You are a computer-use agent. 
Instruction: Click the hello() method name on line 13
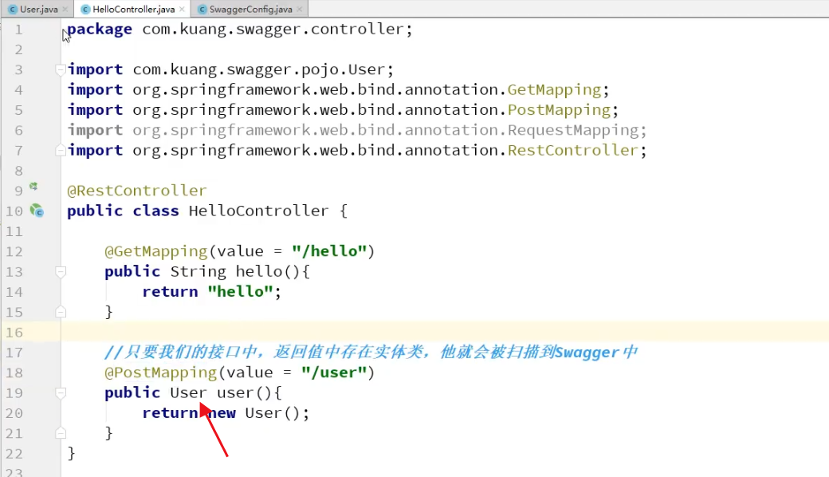258,272
